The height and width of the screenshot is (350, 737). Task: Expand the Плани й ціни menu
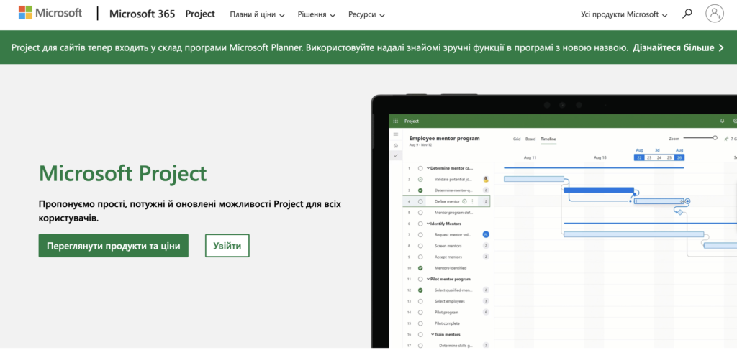pos(257,14)
